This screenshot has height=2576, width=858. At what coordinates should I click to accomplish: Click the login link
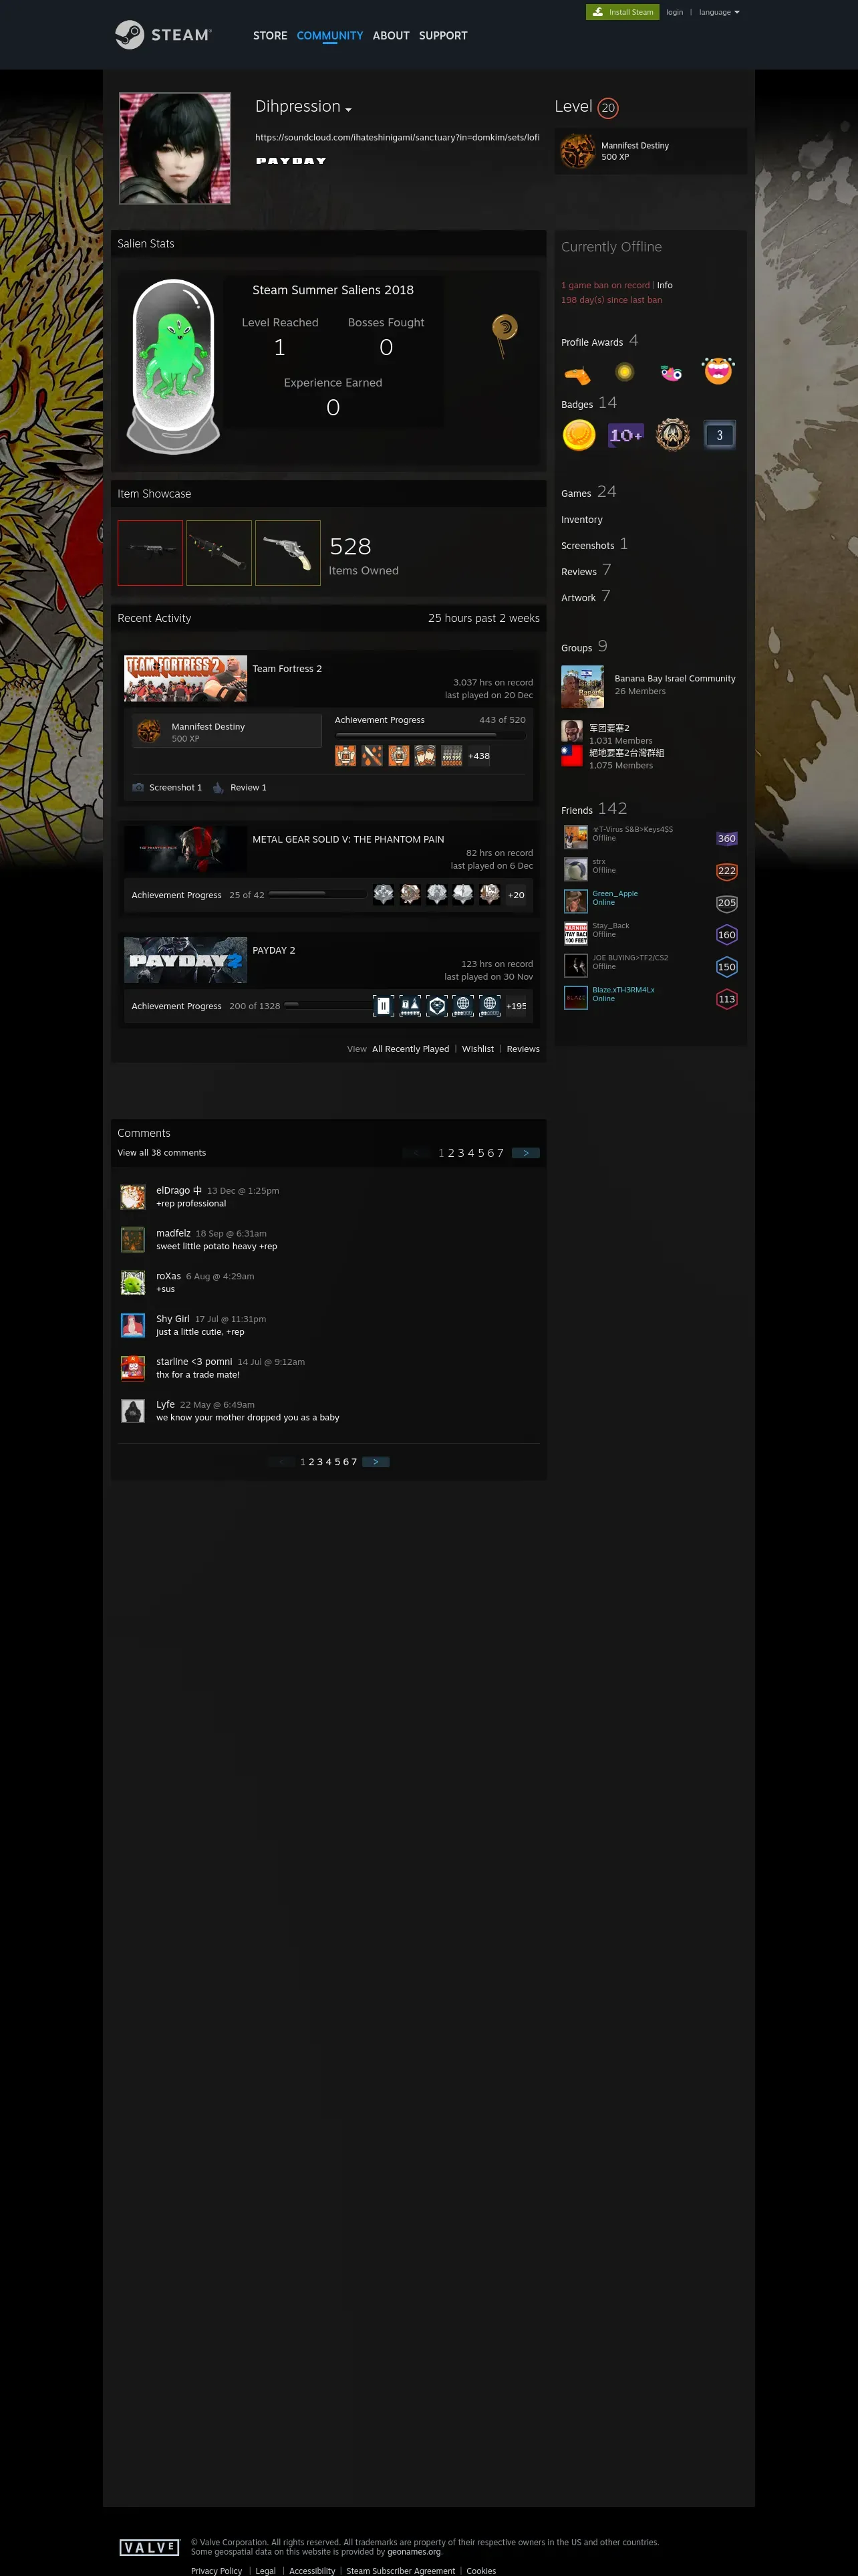(675, 12)
